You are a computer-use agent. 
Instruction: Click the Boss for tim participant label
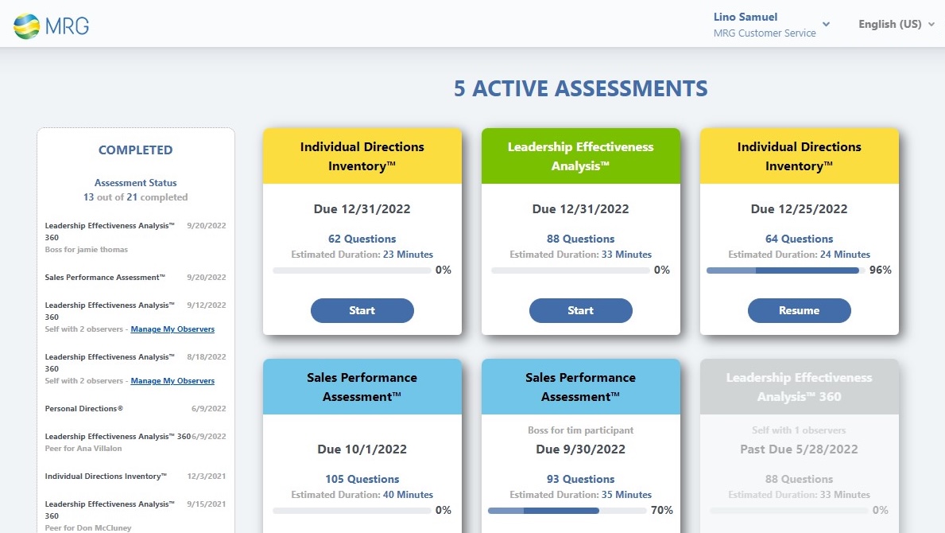tap(581, 430)
